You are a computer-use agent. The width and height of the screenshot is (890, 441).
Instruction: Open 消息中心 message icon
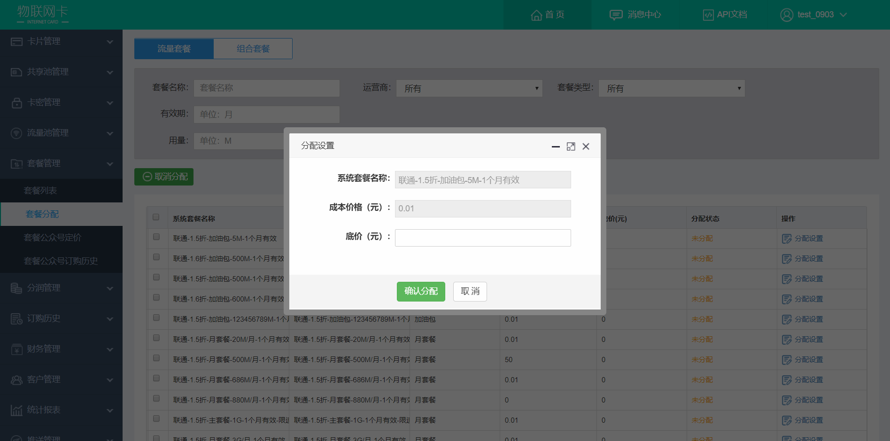[x=616, y=15]
